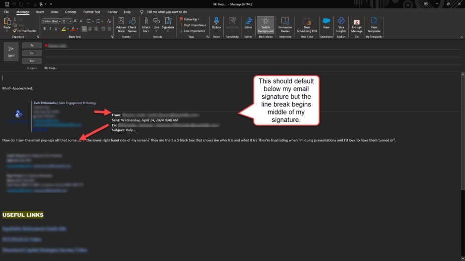Start Dictate with the microphone icon
The width and height of the screenshot is (465, 261).
coord(216,23)
